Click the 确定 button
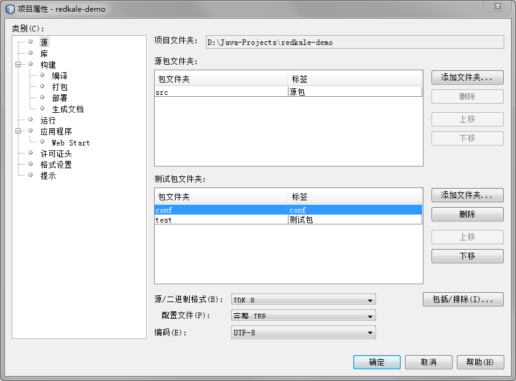Screen dimensions: 516x381 tap(377, 363)
